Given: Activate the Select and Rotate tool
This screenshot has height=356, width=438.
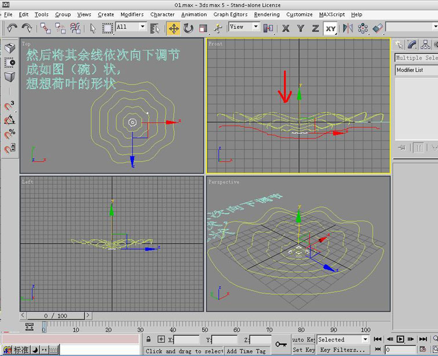Looking at the screenshot, I should pyautogui.click(x=188, y=28).
